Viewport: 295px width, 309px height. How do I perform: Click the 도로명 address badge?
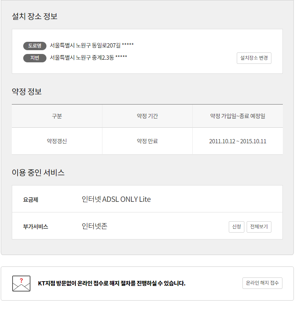tap(35, 46)
